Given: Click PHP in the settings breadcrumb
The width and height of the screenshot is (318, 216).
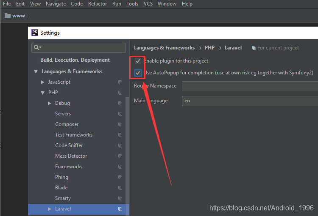Looking at the screenshot, I should pyautogui.click(x=209, y=48).
